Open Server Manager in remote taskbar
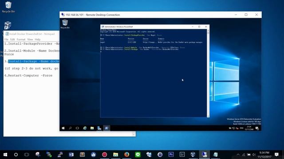 coord(99,128)
